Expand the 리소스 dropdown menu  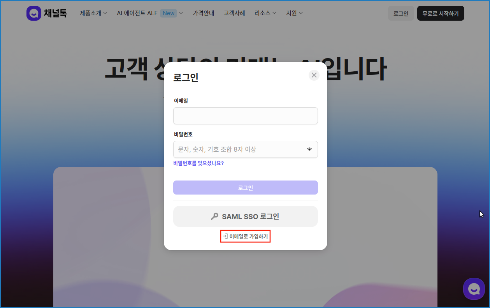click(x=265, y=13)
